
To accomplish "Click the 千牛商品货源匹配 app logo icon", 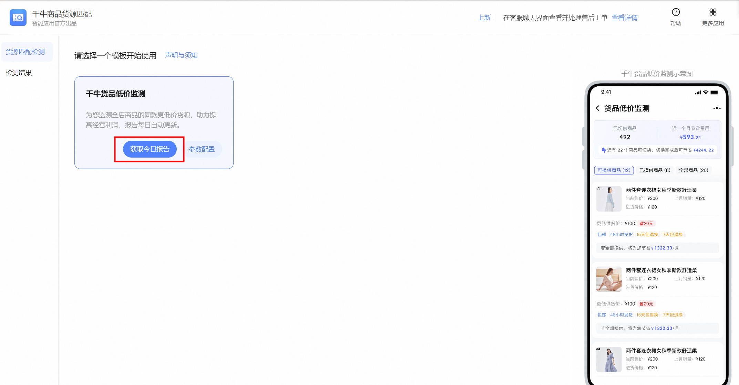I will tap(18, 18).
